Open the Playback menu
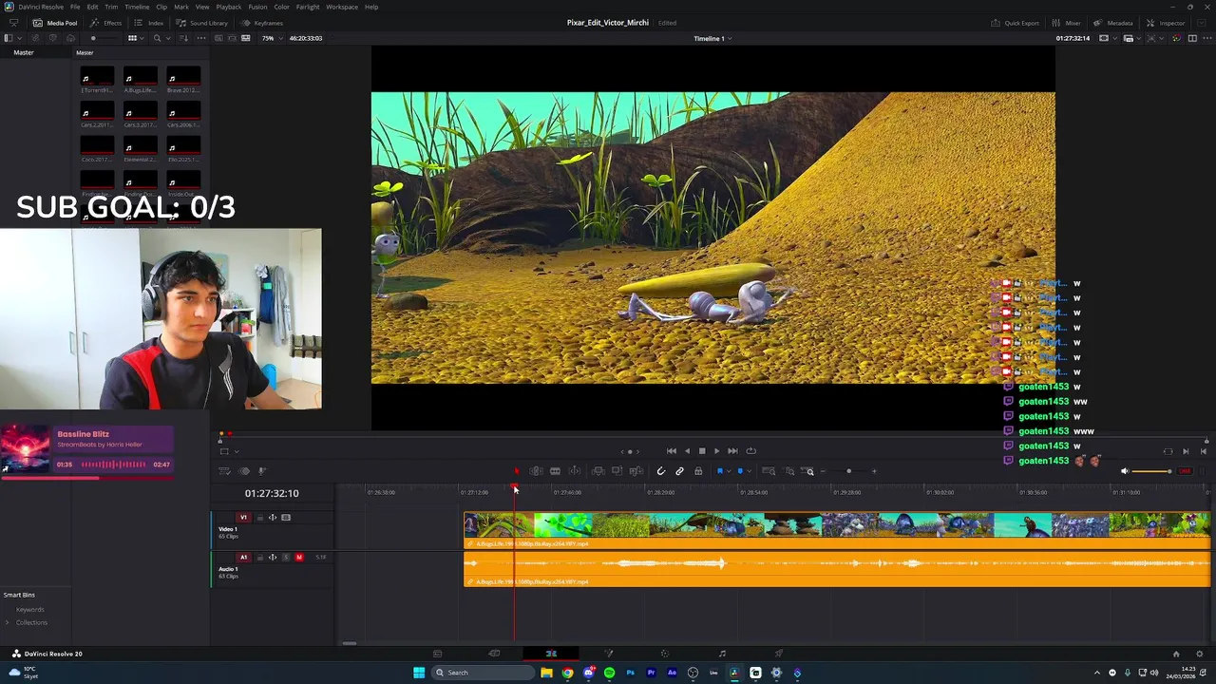 pos(228,7)
